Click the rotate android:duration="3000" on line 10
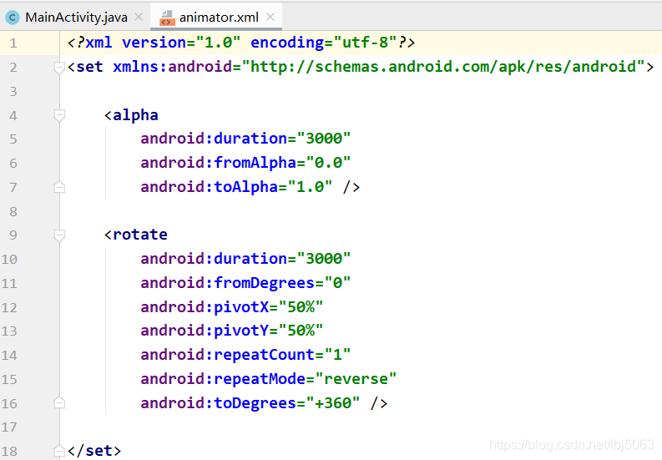This screenshot has width=662, height=460. [x=245, y=259]
